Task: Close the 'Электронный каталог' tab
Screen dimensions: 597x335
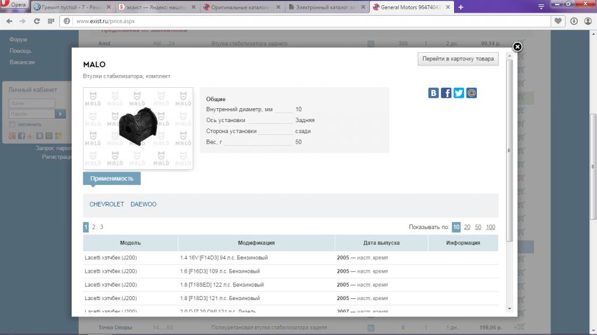Action: click(363, 7)
